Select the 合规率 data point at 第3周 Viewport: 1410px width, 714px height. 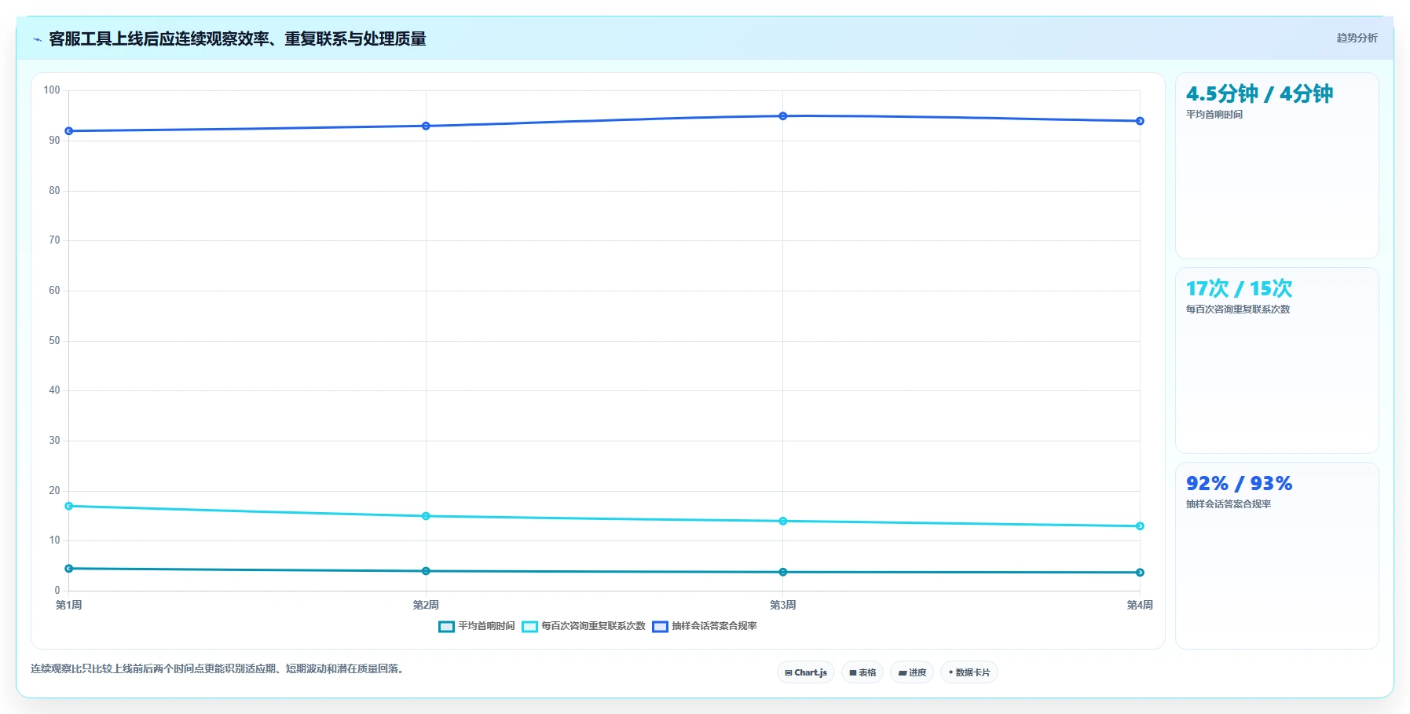coord(783,116)
